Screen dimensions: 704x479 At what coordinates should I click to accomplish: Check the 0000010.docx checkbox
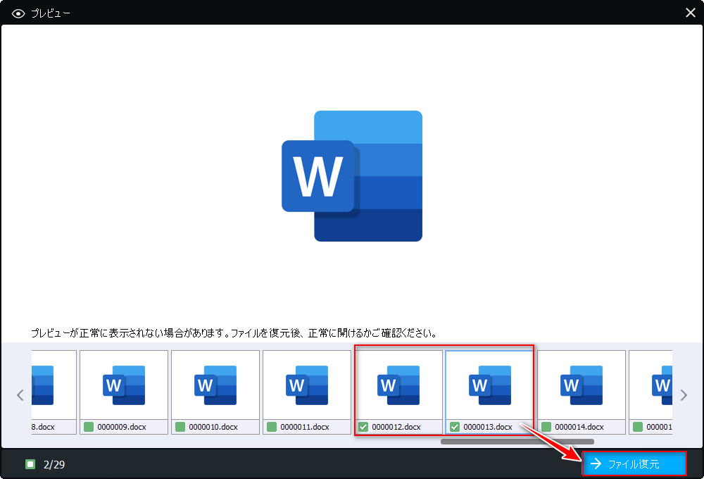(180, 427)
